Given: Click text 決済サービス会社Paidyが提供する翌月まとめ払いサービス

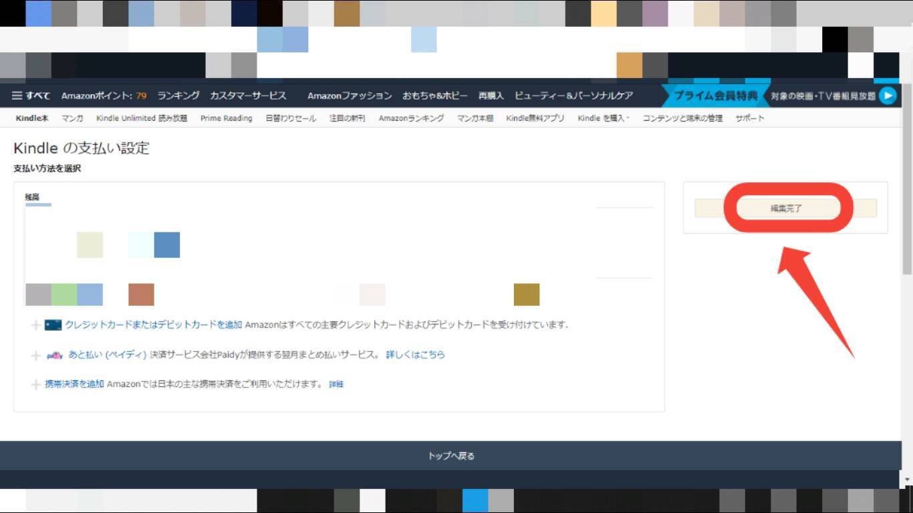Looking at the screenshot, I should (265, 355).
